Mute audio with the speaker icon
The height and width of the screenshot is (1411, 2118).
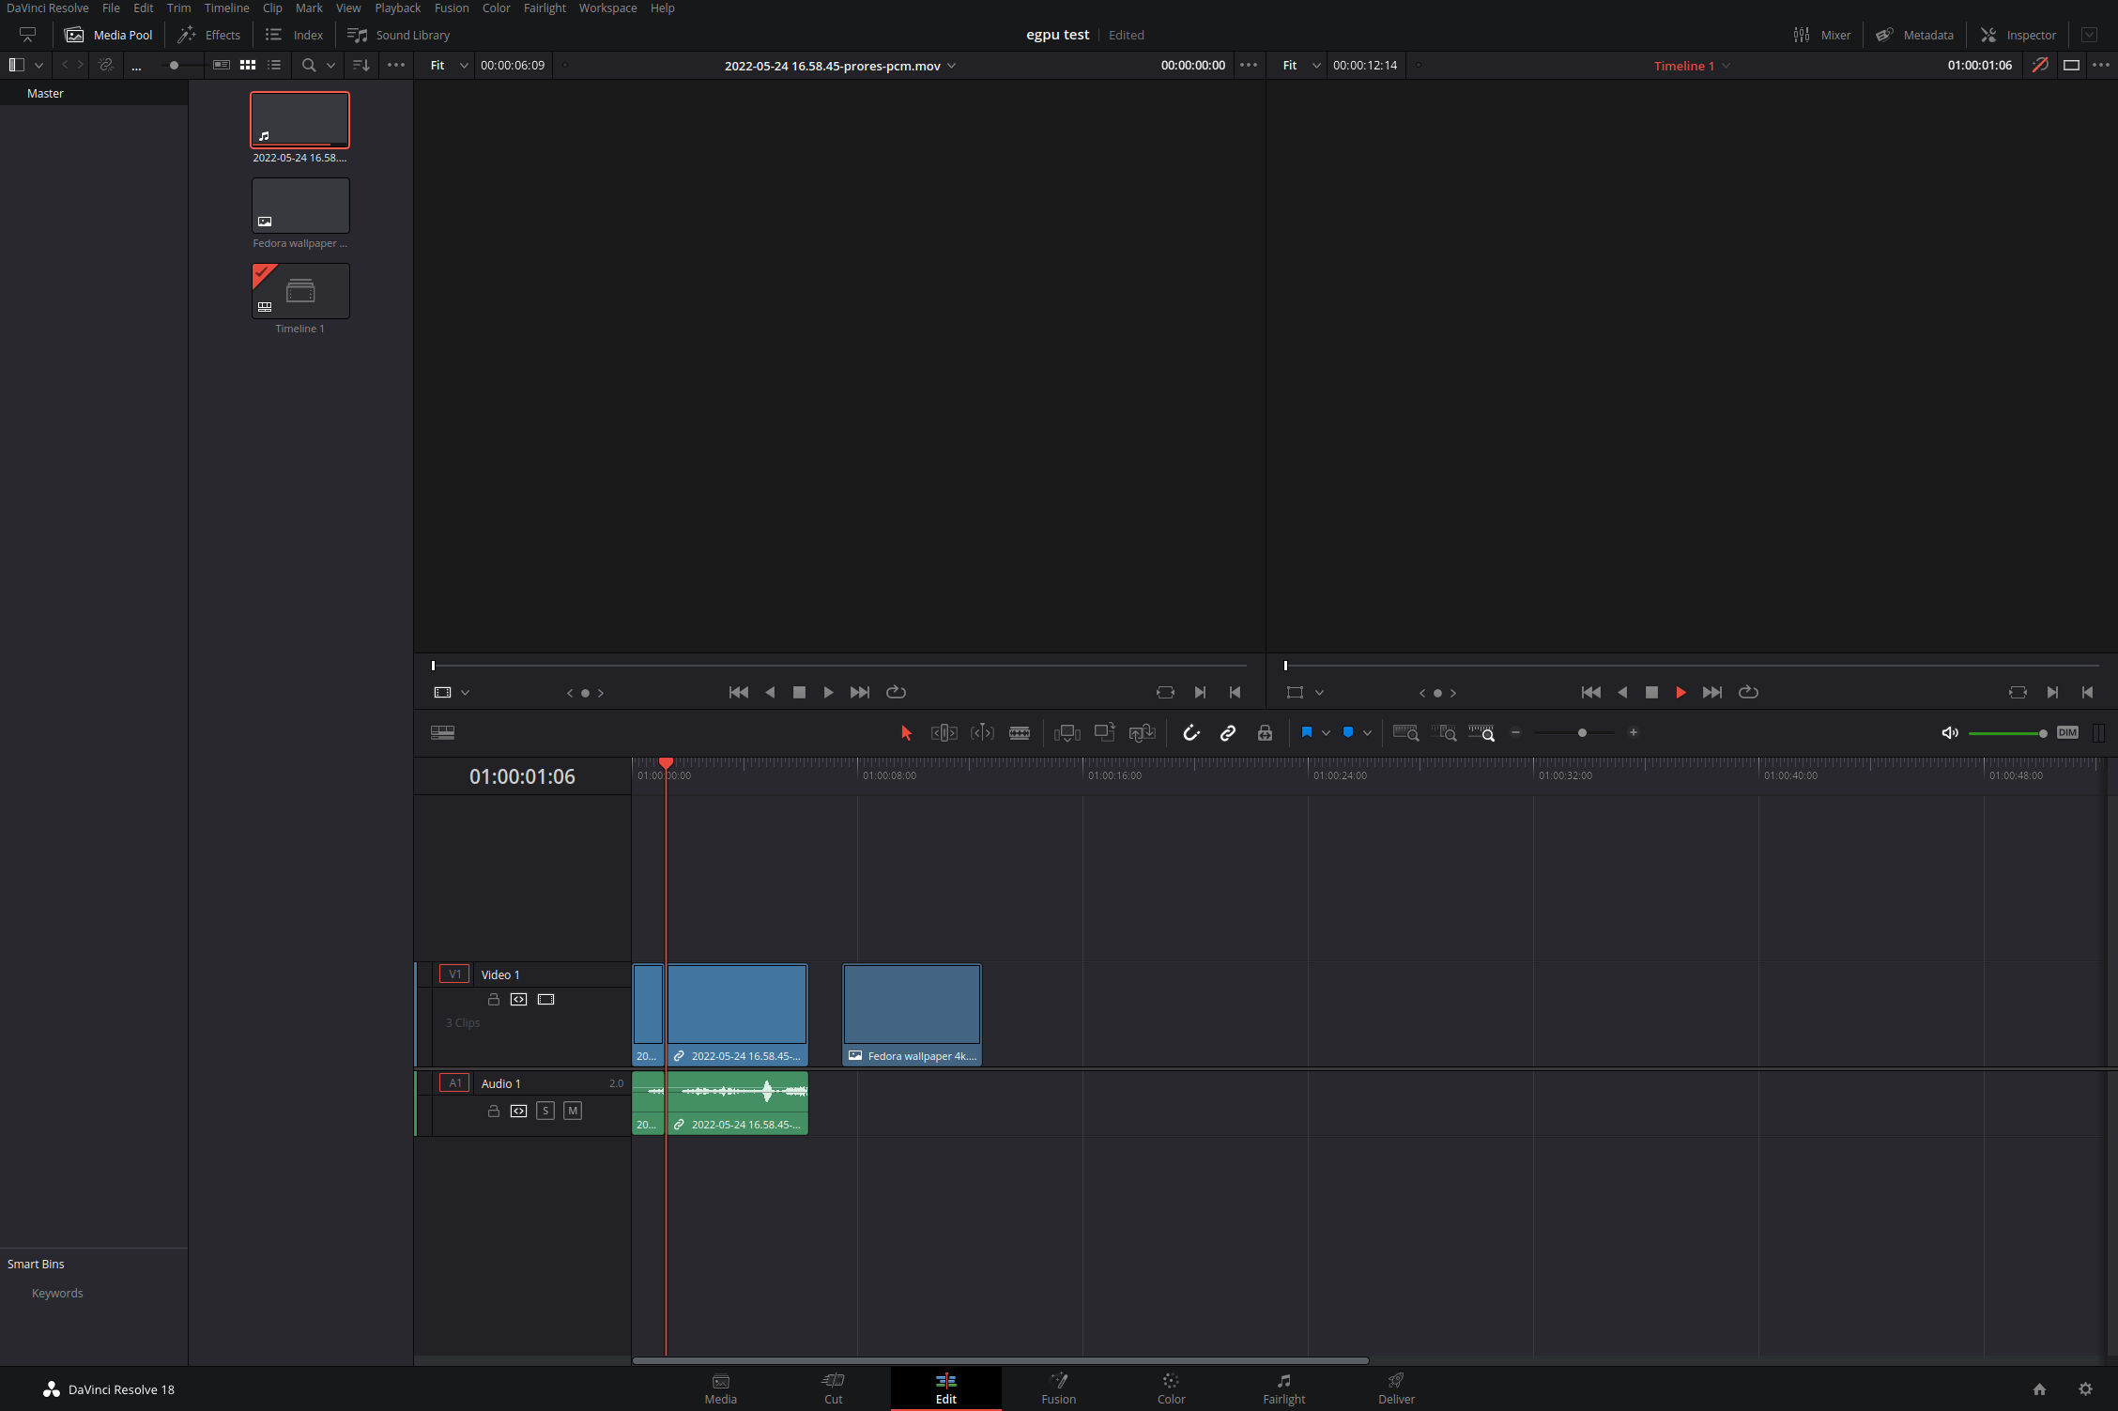coord(1950,733)
